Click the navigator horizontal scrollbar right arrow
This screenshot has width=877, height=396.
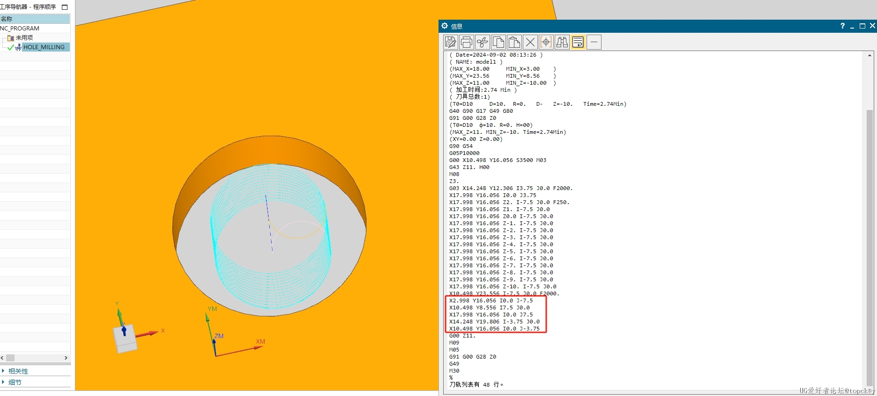(66, 358)
